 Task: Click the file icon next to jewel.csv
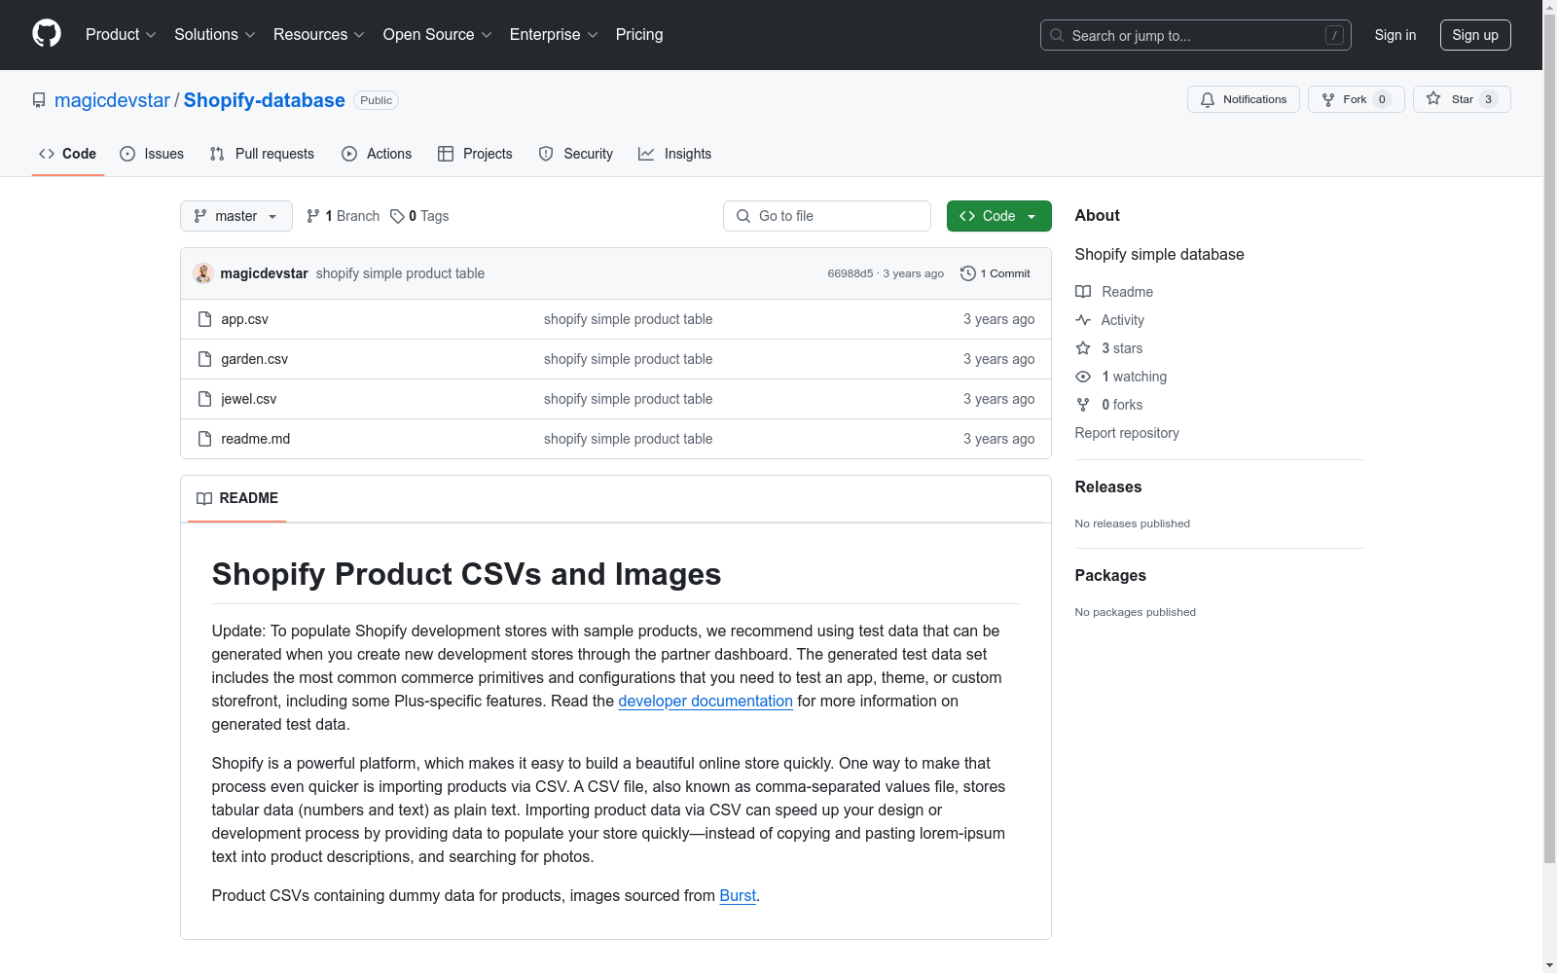point(204,399)
